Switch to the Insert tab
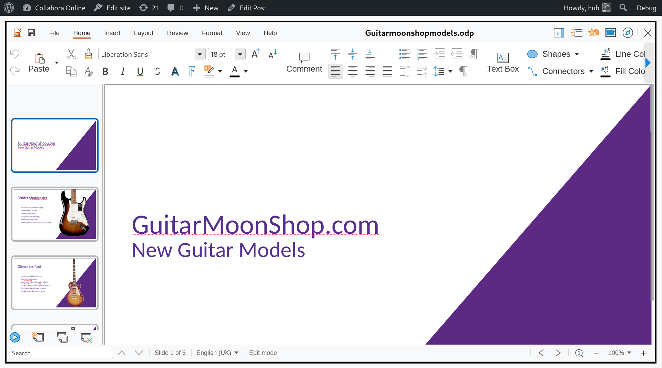 click(x=112, y=33)
